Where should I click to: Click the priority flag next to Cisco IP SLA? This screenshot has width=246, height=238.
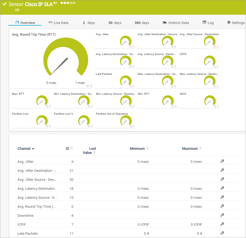click(x=55, y=3)
